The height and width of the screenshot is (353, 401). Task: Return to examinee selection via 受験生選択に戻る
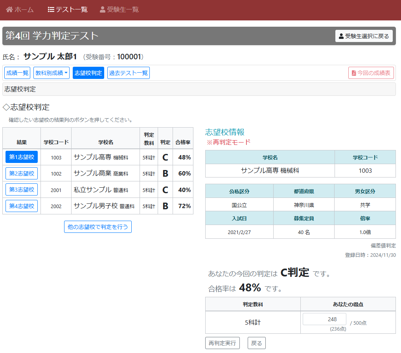tap(364, 36)
